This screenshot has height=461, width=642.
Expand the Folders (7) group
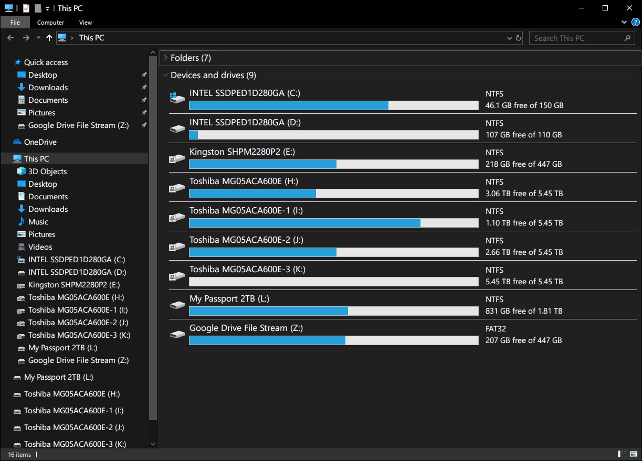point(165,58)
